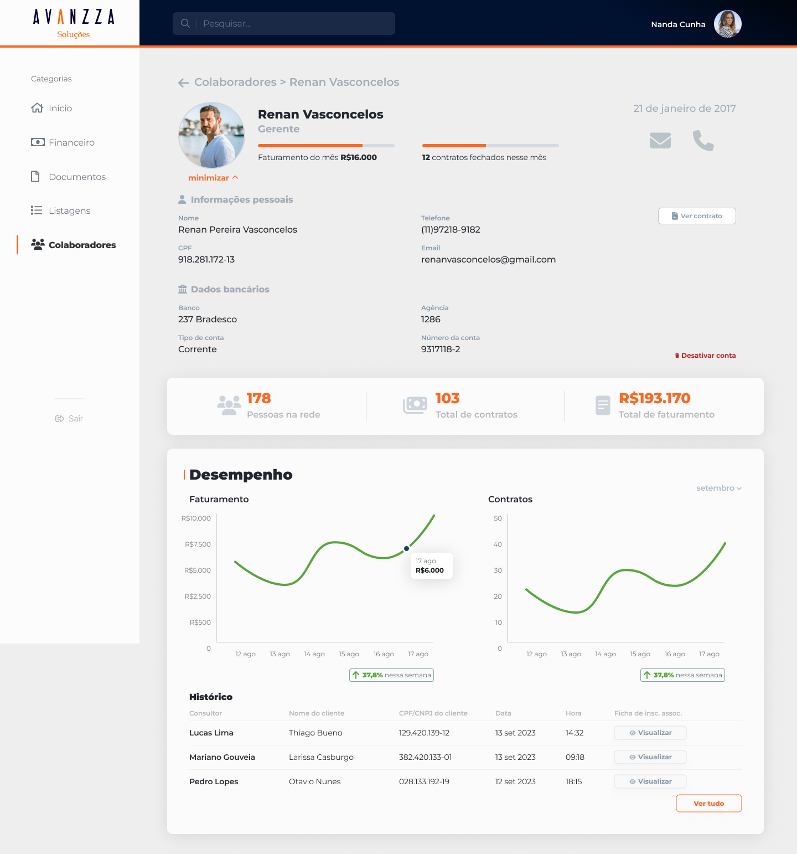The width and height of the screenshot is (797, 854).
Task: Visualizar ficha for Lucas Lima
Action: point(650,733)
